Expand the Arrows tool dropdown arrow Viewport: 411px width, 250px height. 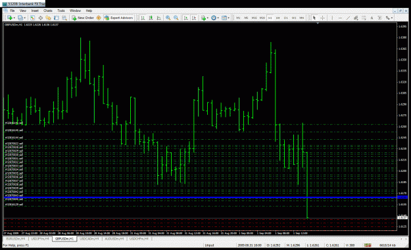pyautogui.click(x=392, y=18)
